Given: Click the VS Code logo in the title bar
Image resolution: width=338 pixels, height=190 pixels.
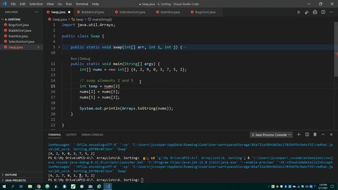Looking at the screenshot, I should pyautogui.click(x=4, y=4).
